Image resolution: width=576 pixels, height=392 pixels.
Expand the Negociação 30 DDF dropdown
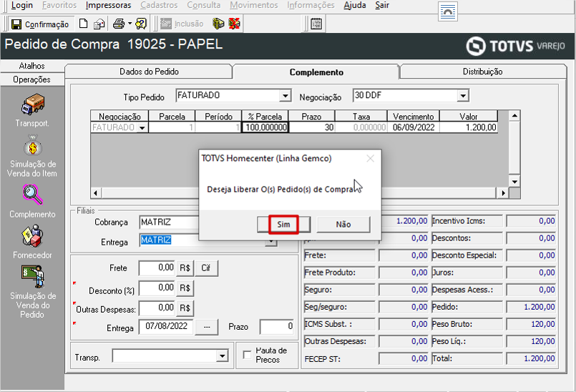[463, 96]
